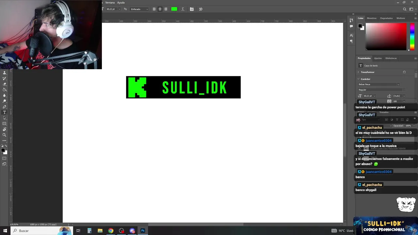
Task: Select the History Brush tool
Action: coord(5,78)
